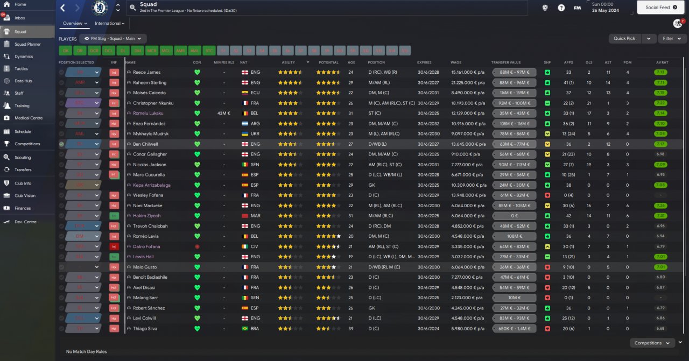Click search magnifier icon in title bar
Viewport: 689px width, 361px height.
(x=133, y=8)
